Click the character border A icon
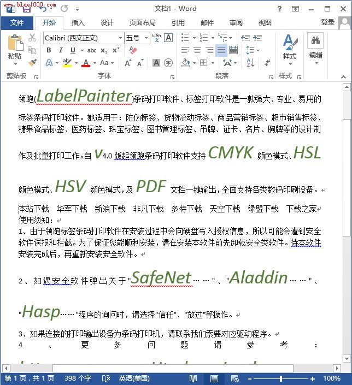Viewport: 352px width, 385px height. 168,38
